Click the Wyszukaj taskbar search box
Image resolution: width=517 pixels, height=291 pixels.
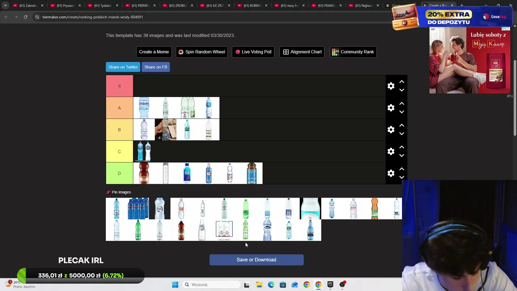coord(211,285)
